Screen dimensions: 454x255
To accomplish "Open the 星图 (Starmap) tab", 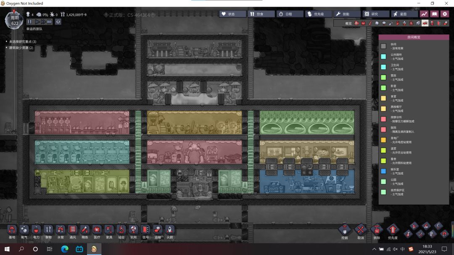I will click(404, 14).
